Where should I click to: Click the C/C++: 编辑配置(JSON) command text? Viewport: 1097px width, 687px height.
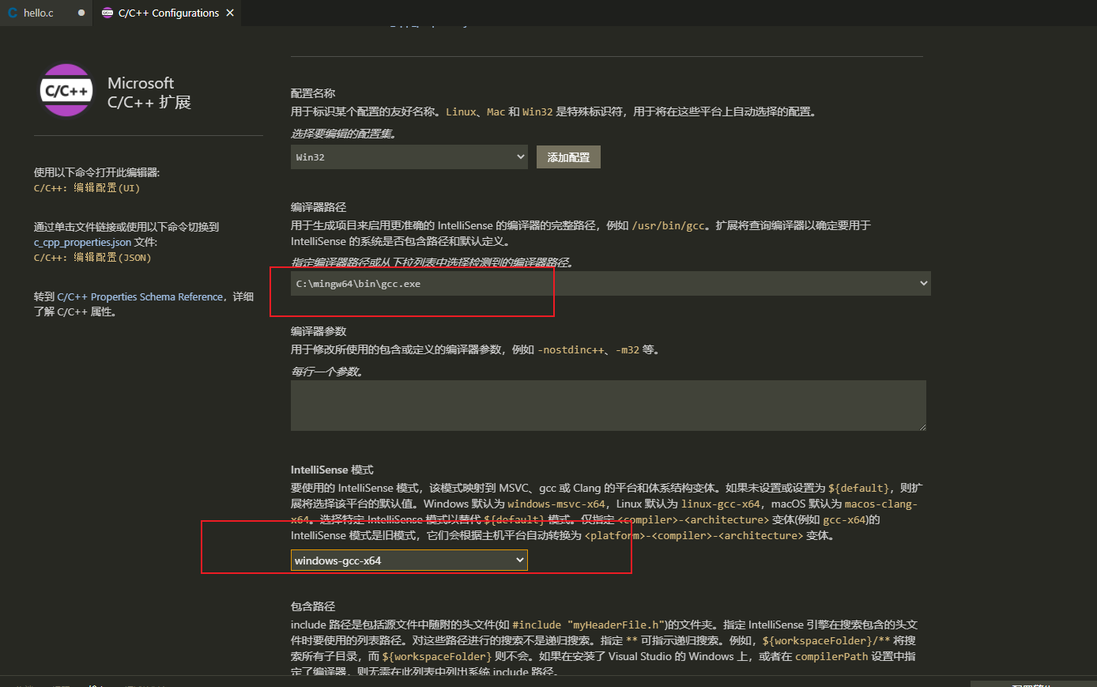click(92, 258)
